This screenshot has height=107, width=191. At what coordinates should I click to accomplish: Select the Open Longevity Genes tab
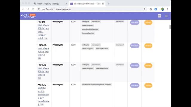87,4
